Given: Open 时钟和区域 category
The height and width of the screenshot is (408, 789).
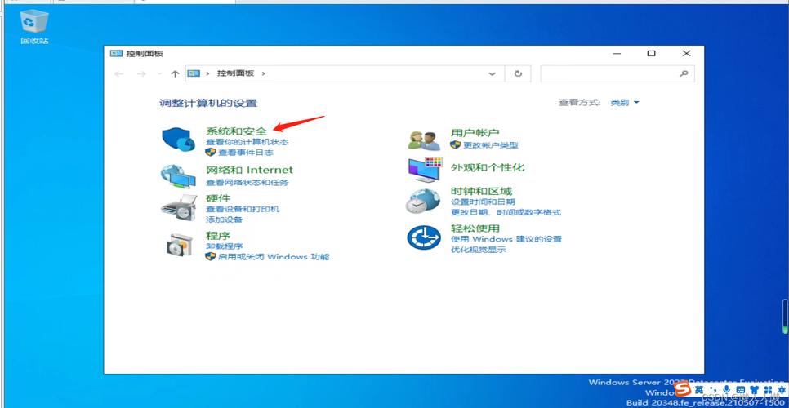Looking at the screenshot, I should click(482, 191).
